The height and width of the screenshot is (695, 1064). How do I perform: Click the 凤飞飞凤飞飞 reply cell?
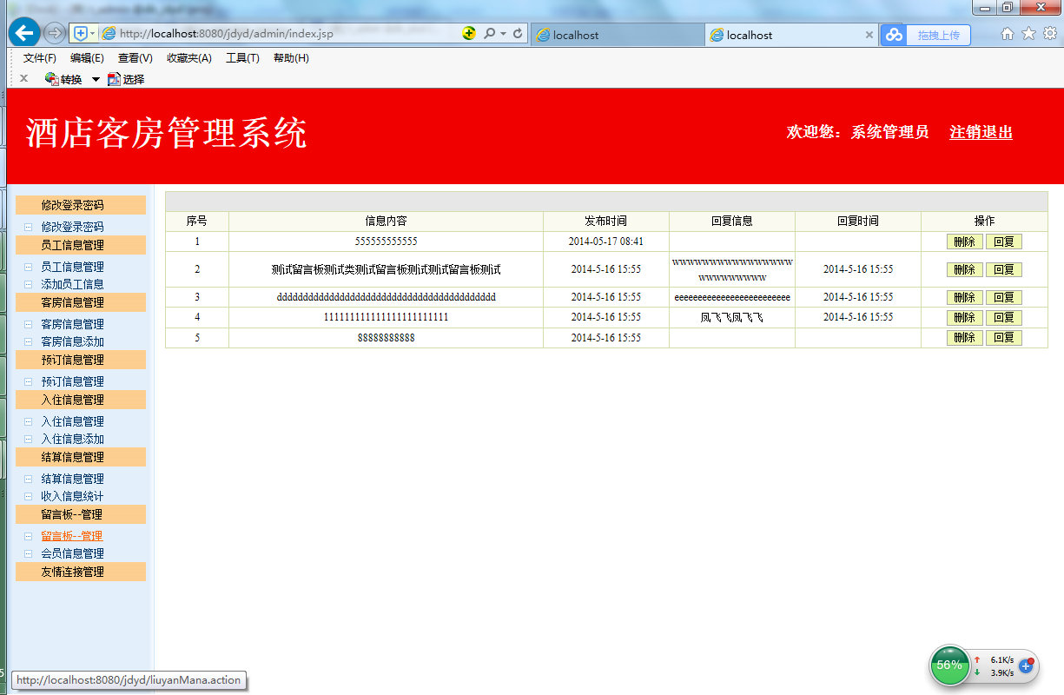(x=732, y=317)
